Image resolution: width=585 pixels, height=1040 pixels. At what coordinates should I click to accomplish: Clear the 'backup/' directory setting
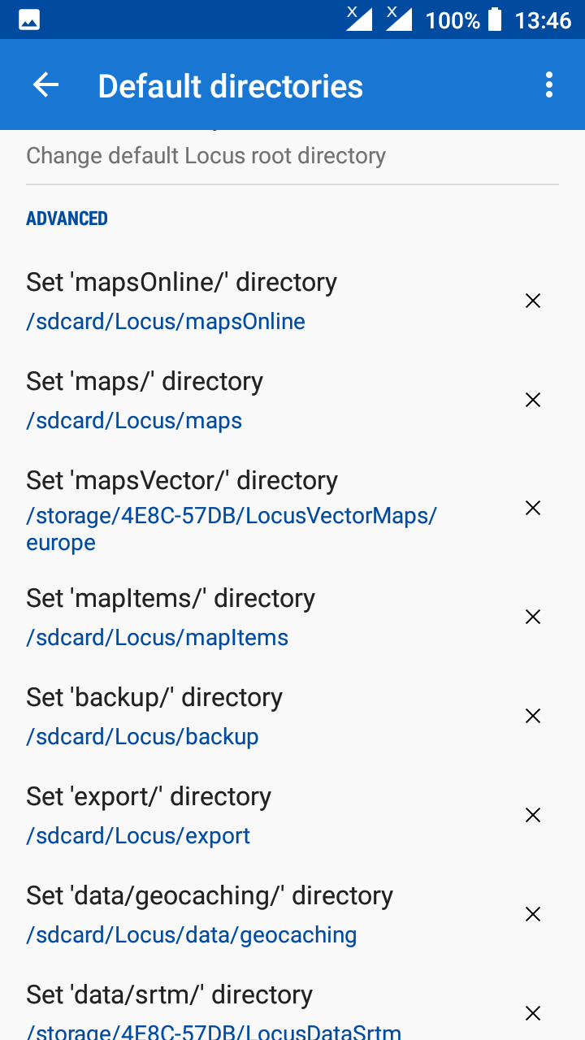pyautogui.click(x=533, y=717)
